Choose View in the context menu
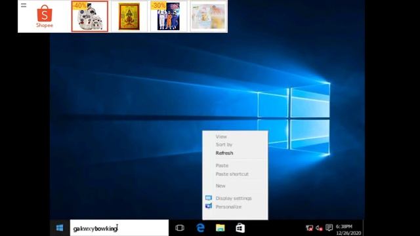This screenshot has width=420, height=236. 221,136
